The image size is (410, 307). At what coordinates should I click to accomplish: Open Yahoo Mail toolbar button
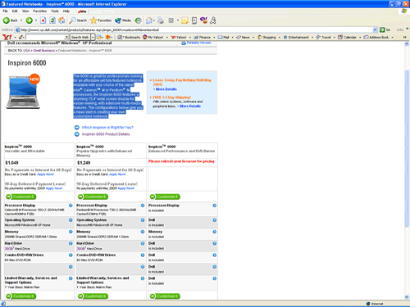coord(224,37)
